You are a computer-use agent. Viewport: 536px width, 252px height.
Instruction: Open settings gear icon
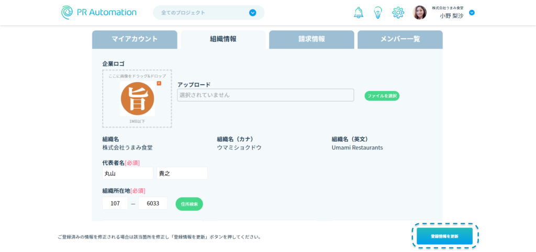398,13
